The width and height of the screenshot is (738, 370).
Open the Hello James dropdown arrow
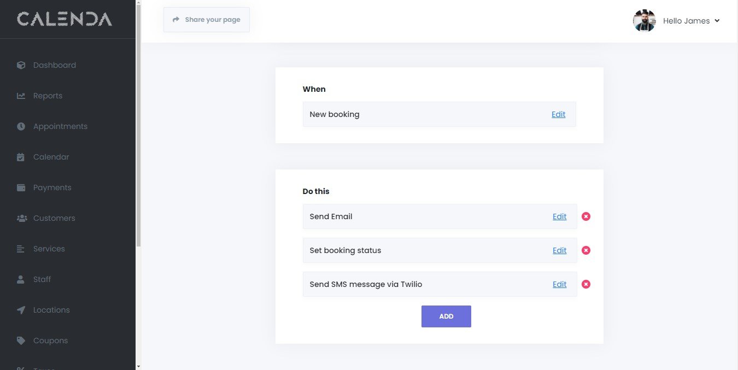(717, 21)
